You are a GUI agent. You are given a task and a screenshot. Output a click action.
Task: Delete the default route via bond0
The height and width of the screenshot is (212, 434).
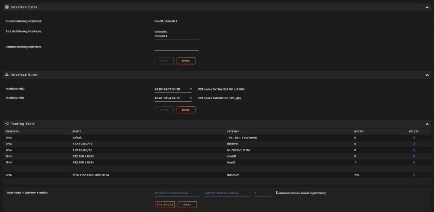pyautogui.click(x=414, y=138)
